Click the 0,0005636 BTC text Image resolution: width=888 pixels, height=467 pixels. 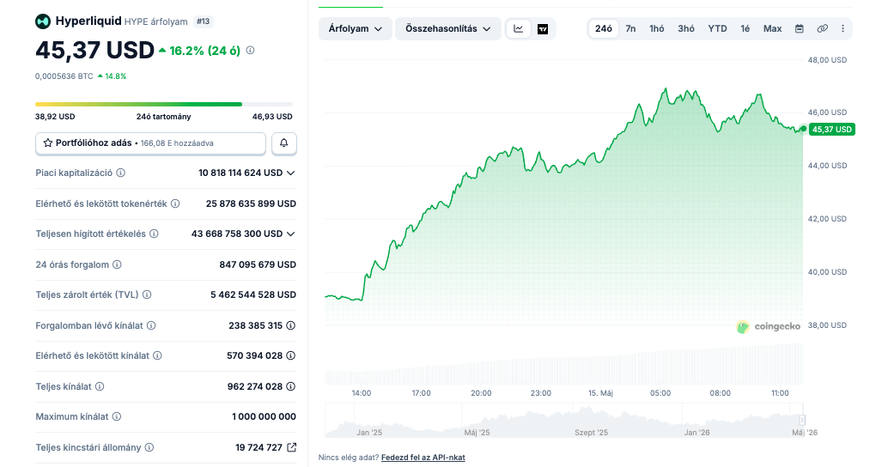tap(64, 76)
